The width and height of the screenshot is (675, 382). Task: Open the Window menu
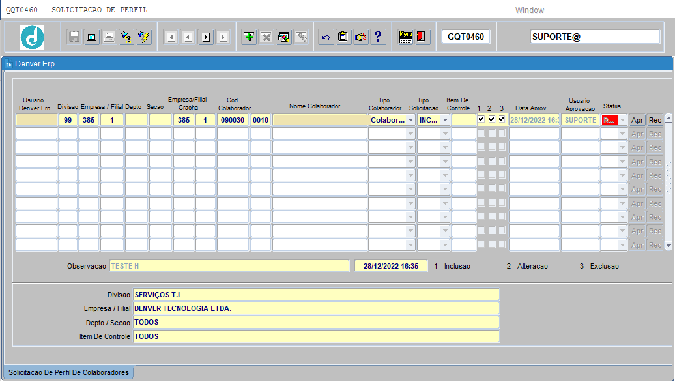(x=529, y=10)
